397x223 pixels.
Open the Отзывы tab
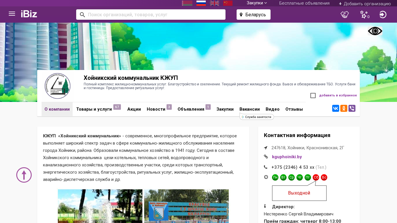pyautogui.click(x=294, y=109)
